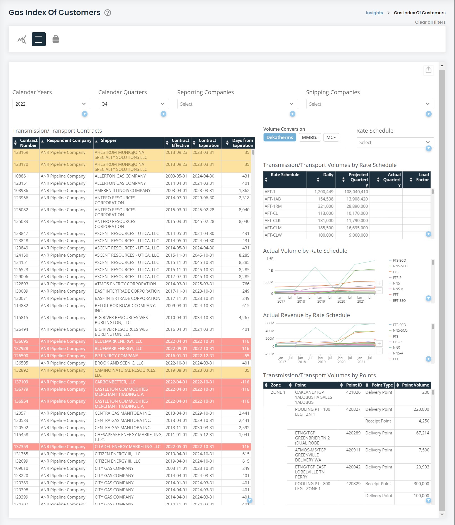The width and height of the screenshot is (455, 525).
Task: Click filter icon under Shipping Companies
Action: [x=429, y=114]
